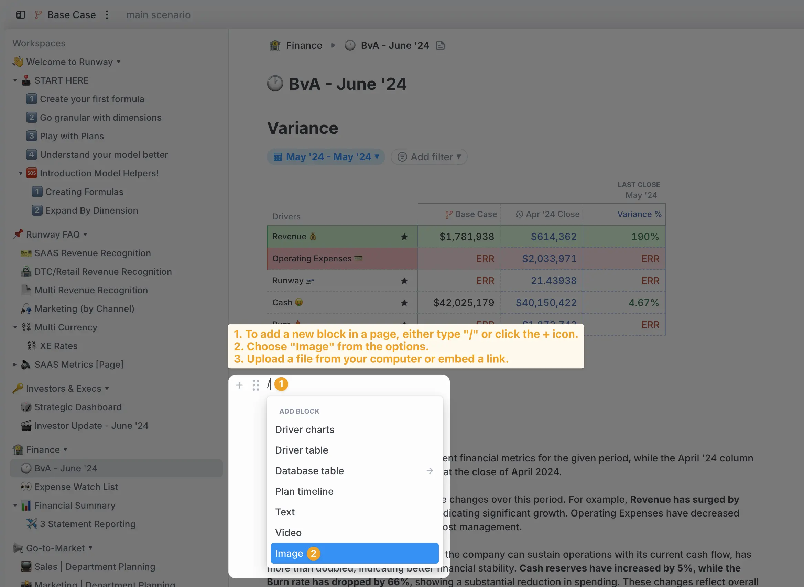Click the Revenue cell value $1,781,938

(x=467, y=237)
